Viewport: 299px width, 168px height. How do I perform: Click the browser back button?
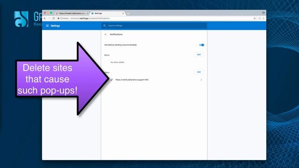pyautogui.click(x=45, y=19)
